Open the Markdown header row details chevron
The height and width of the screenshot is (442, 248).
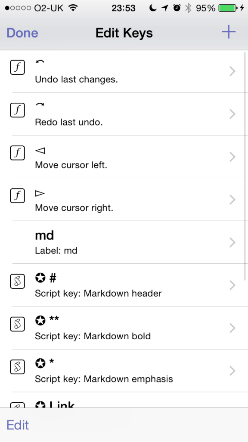point(232,285)
